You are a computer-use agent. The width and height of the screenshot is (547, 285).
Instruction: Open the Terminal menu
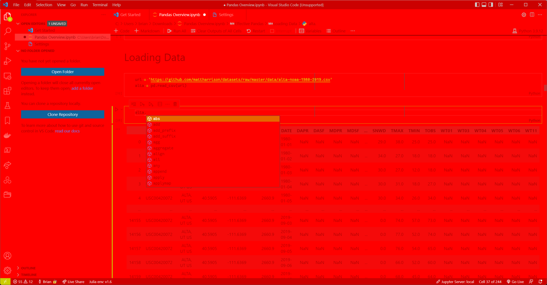click(100, 5)
